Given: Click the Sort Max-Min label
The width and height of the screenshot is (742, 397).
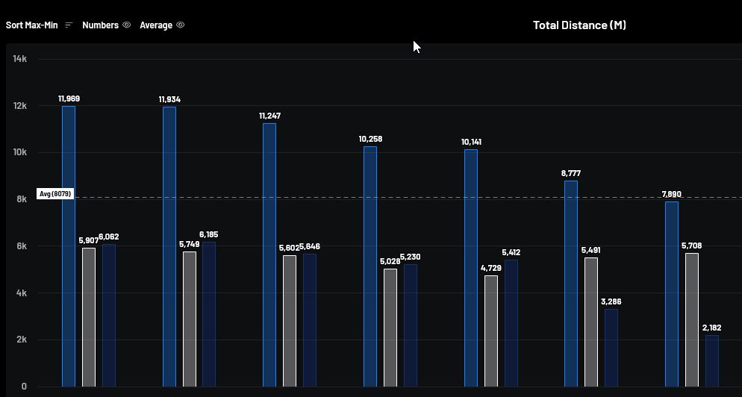Looking at the screenshot, I should point(31,25).
